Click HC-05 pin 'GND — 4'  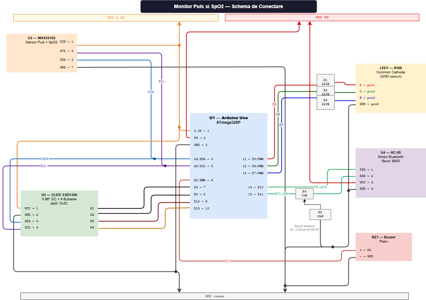tap(366, 189)
